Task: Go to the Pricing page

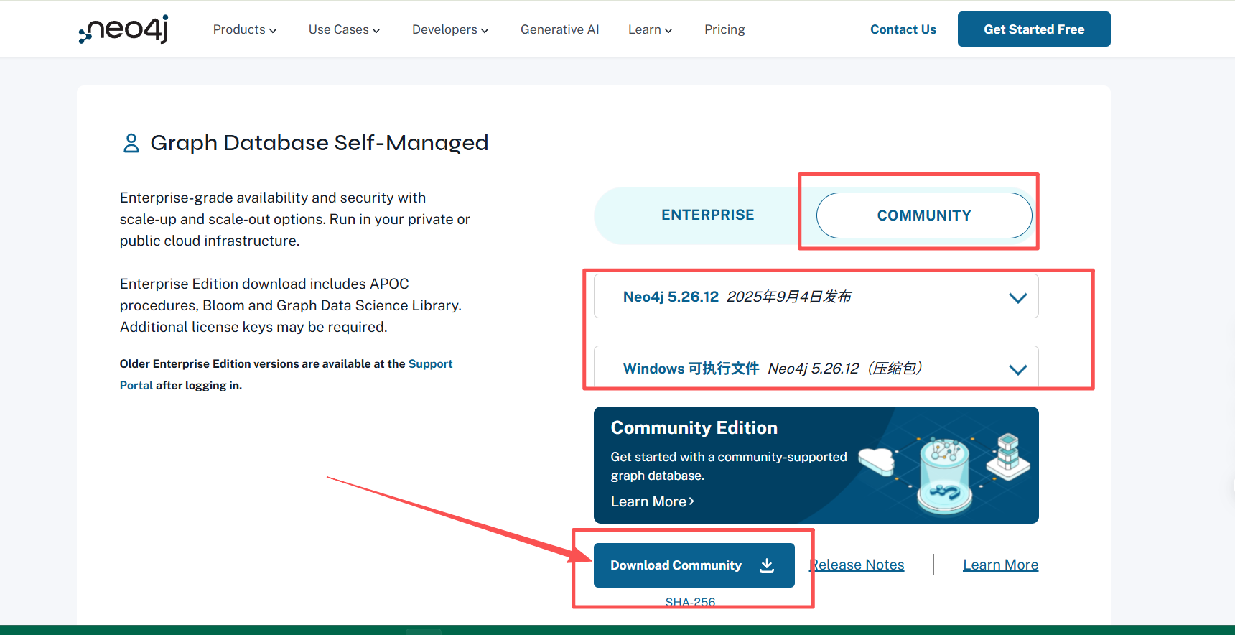Action: (x=724, y=29)
